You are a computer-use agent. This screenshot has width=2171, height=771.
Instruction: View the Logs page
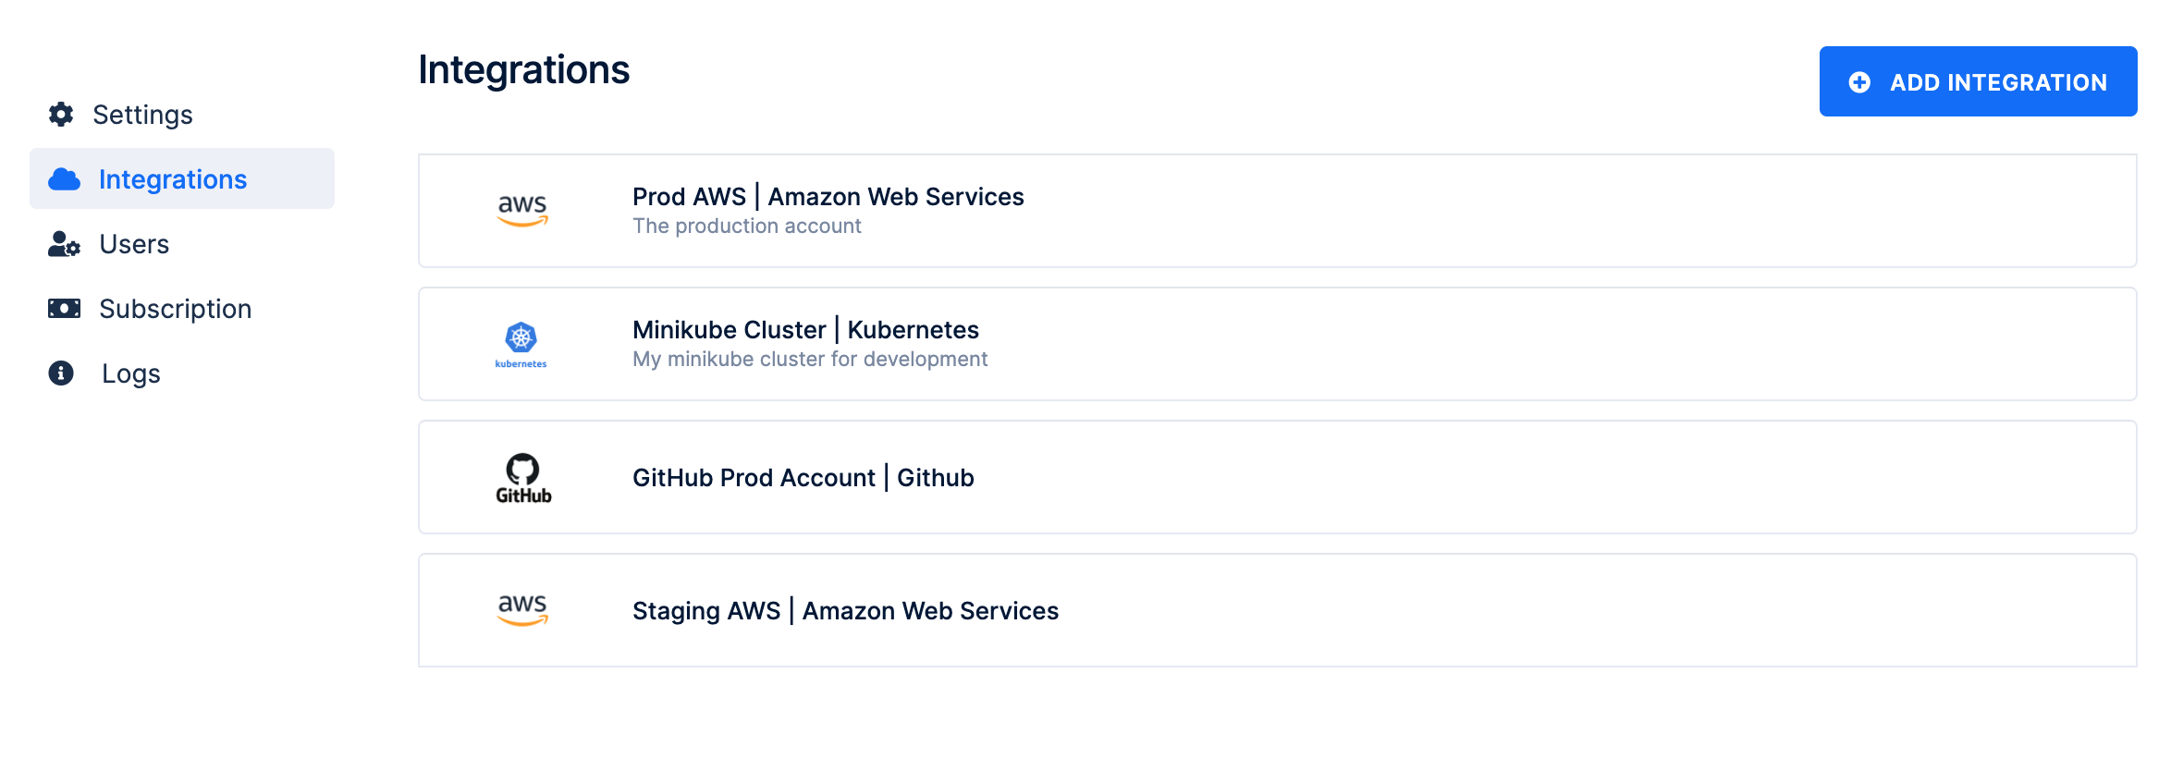[x=130, y=373]
